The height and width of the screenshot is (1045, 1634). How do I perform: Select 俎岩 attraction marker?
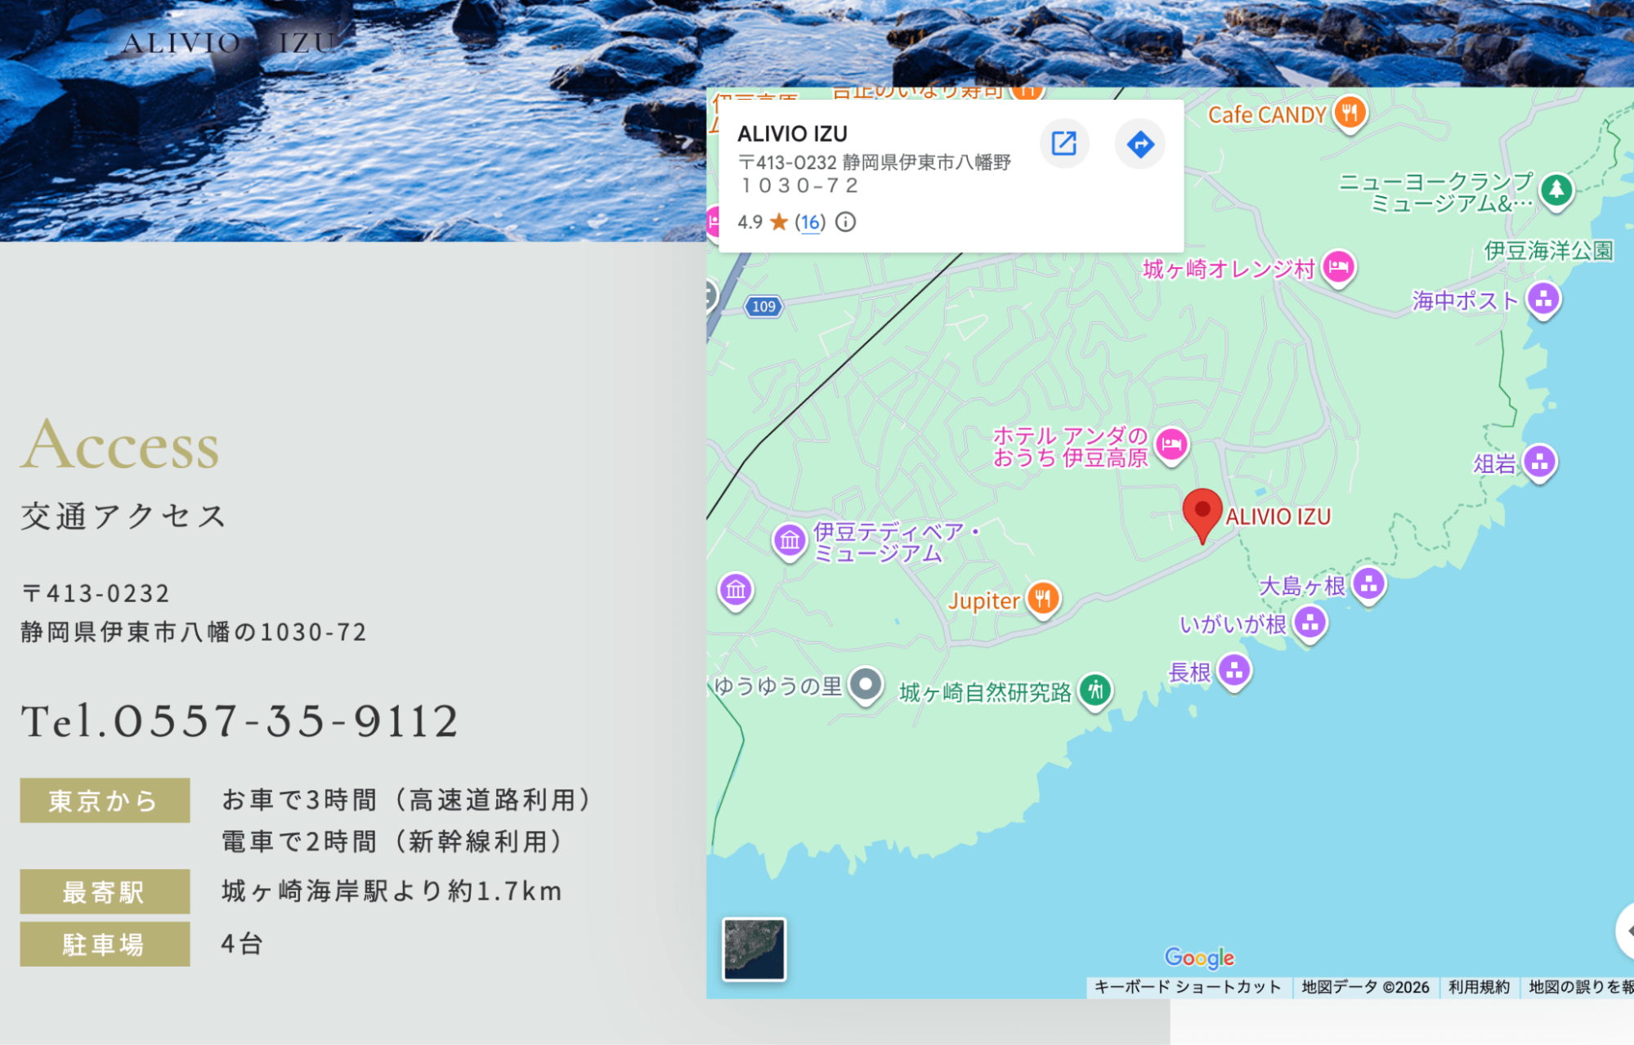point(1540,464)
